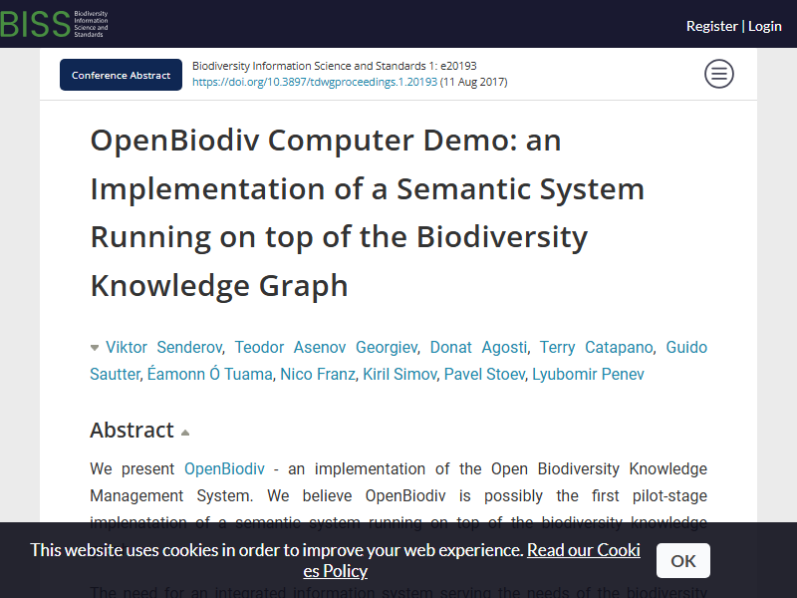The image size is (797, 598).
Task: Open author Kiril Simov
Action: click(x=399, y=375)
